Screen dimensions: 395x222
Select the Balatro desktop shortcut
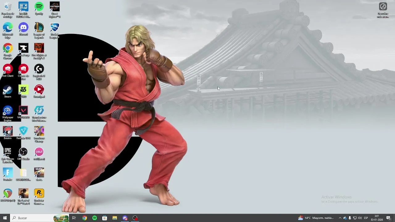point(8,133)
